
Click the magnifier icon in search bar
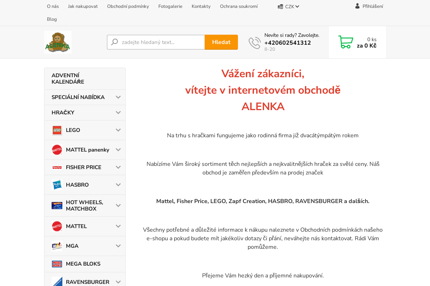114,42
